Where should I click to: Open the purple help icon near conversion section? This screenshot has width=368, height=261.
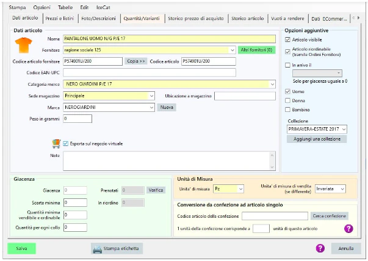(x=348, y=229)
